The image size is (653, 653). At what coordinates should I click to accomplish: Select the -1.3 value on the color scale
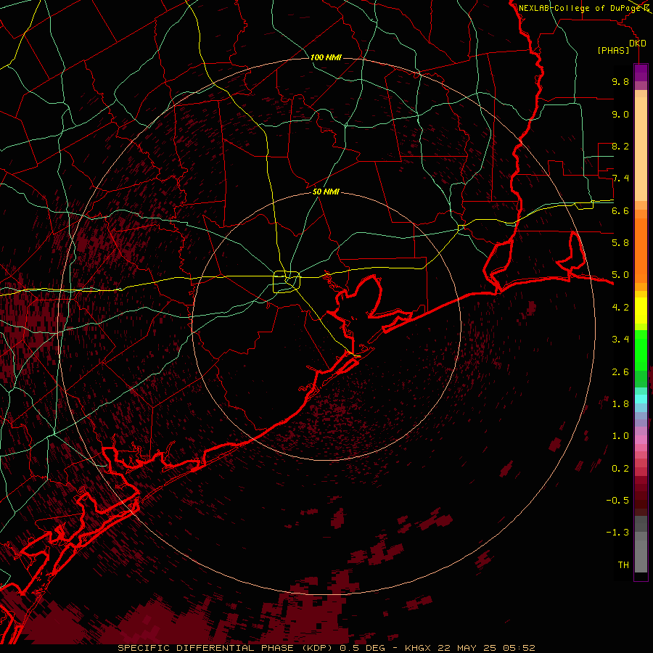click(x=617, y=533)
